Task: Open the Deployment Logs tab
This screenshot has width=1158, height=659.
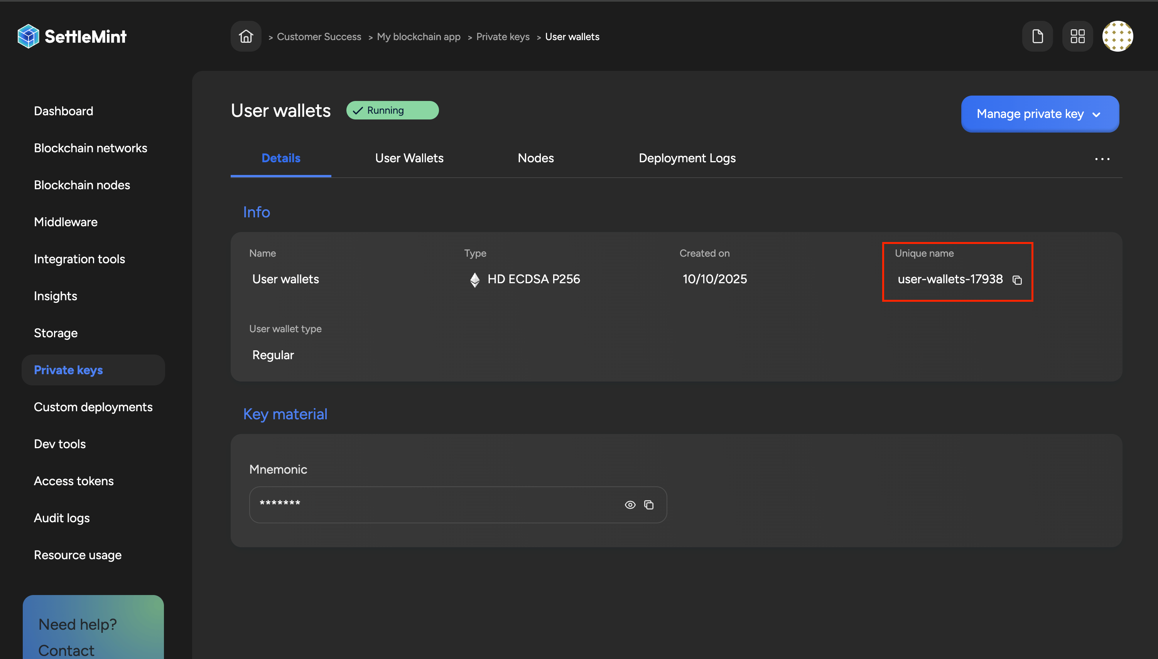Action: [686, 158]
